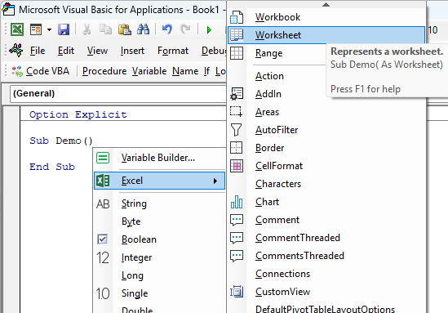Select Action in the Excel submenu

coord(277,76)
